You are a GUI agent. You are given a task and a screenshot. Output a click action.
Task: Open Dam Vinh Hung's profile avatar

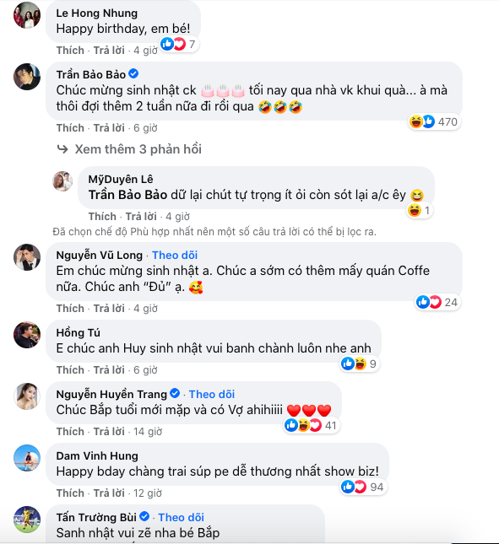27,458
